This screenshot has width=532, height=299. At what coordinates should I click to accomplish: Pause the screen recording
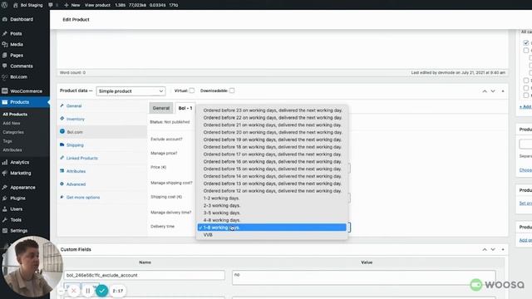pyautogui.click(x=88, y=291)
